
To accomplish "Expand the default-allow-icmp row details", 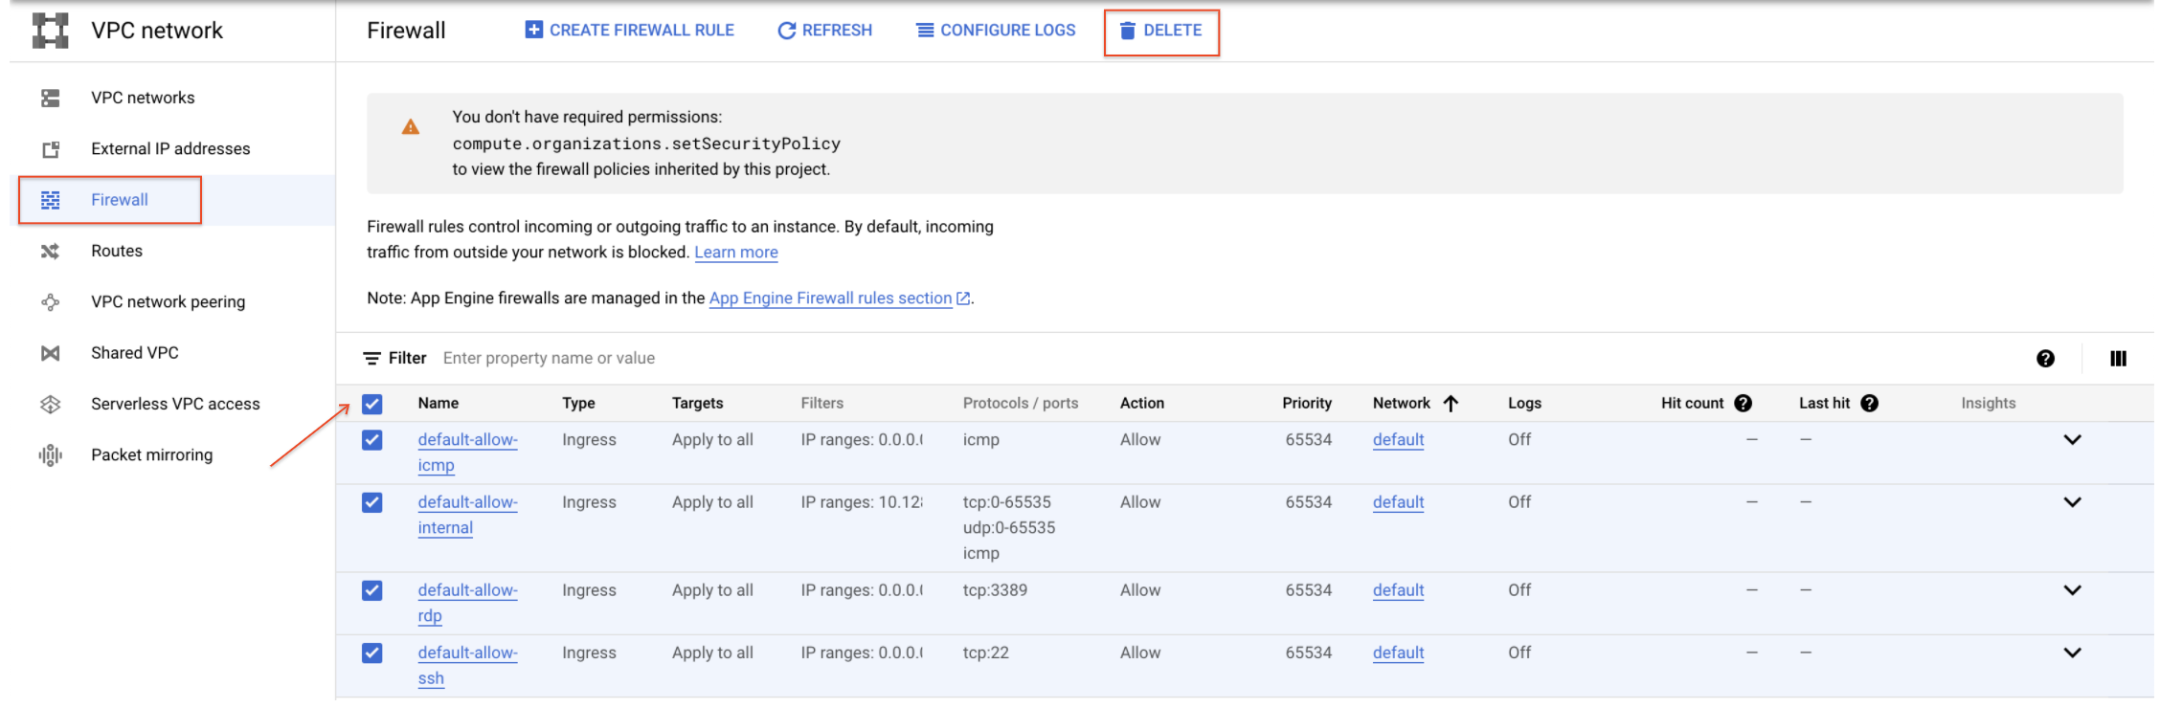I will [2072, 440].
